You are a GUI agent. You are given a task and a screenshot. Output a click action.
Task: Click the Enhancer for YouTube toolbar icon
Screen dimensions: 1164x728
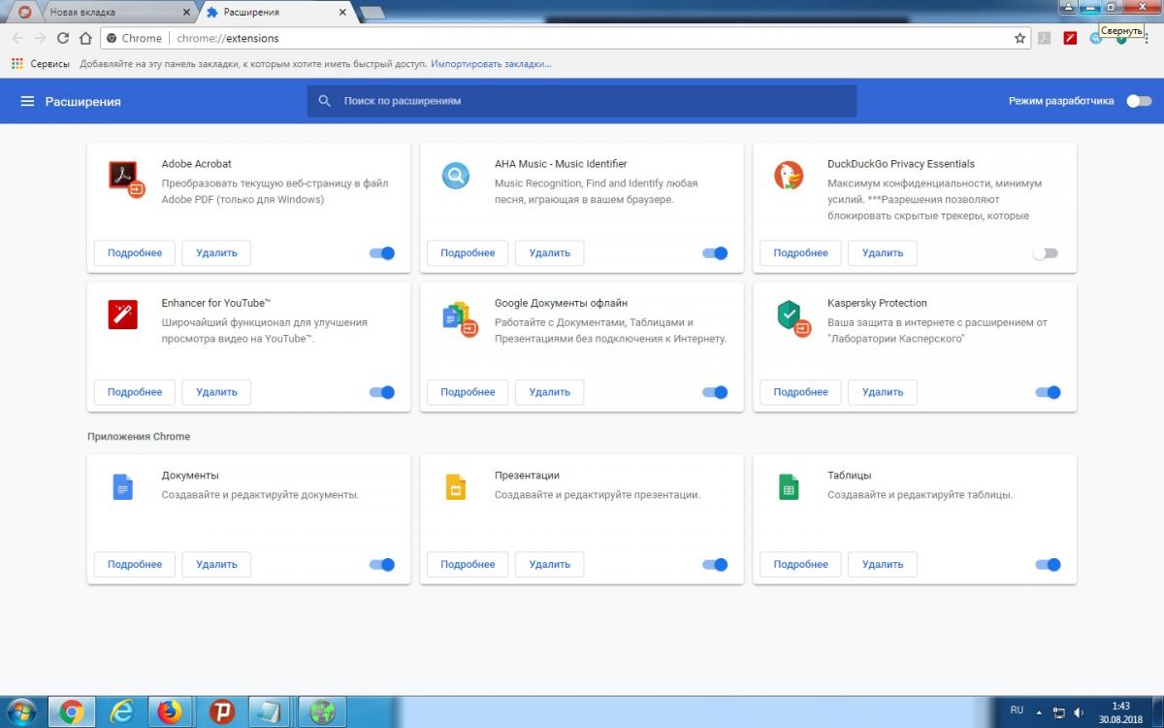[1070, 38]
